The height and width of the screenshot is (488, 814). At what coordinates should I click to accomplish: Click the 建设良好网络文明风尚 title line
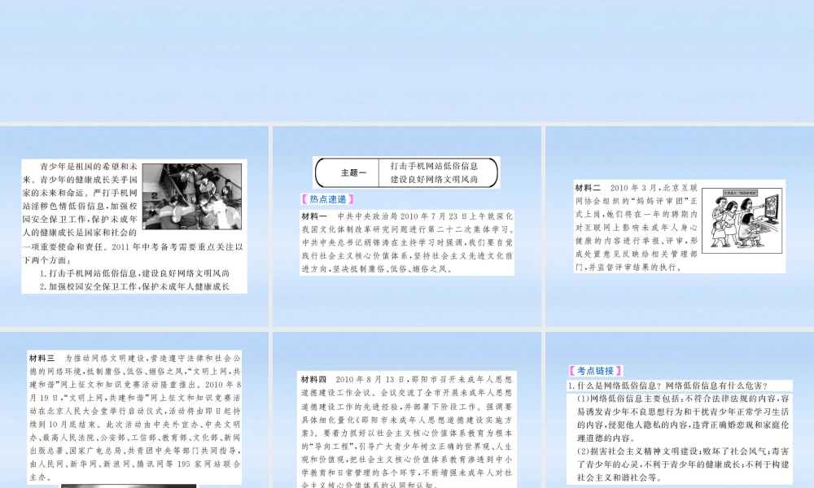coord(434,180)
